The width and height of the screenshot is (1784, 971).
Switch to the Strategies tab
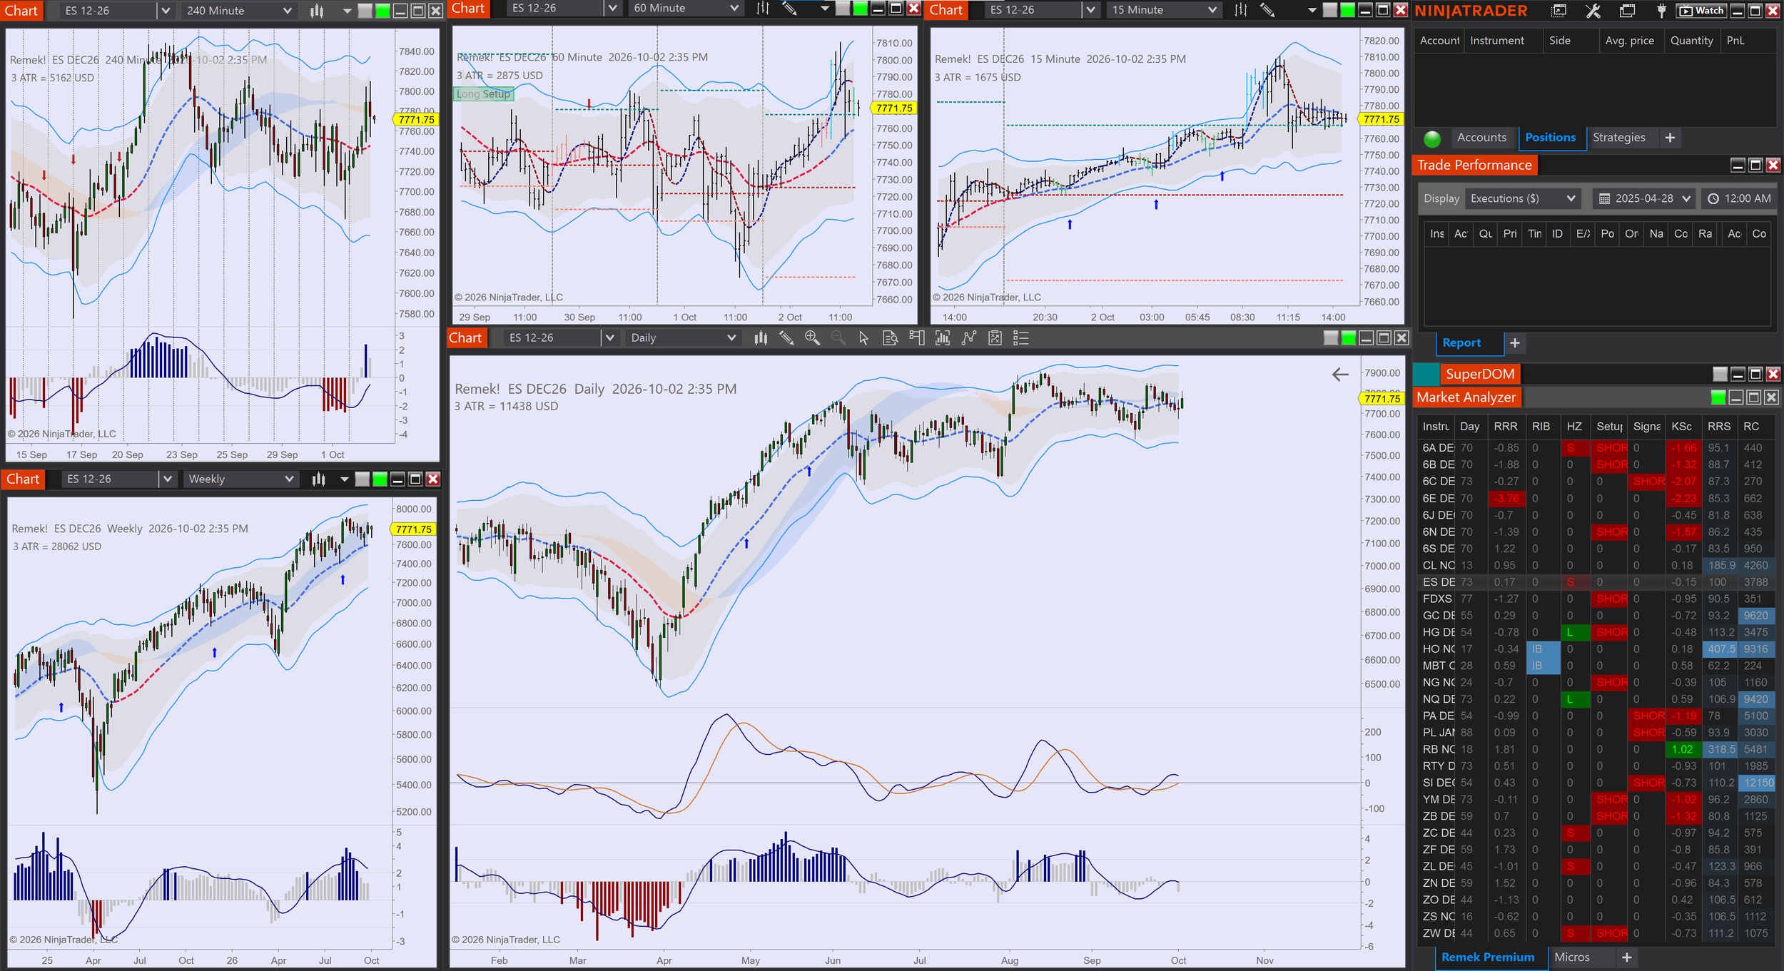1618,138
